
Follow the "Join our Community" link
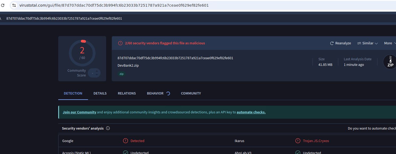(80, 112)
